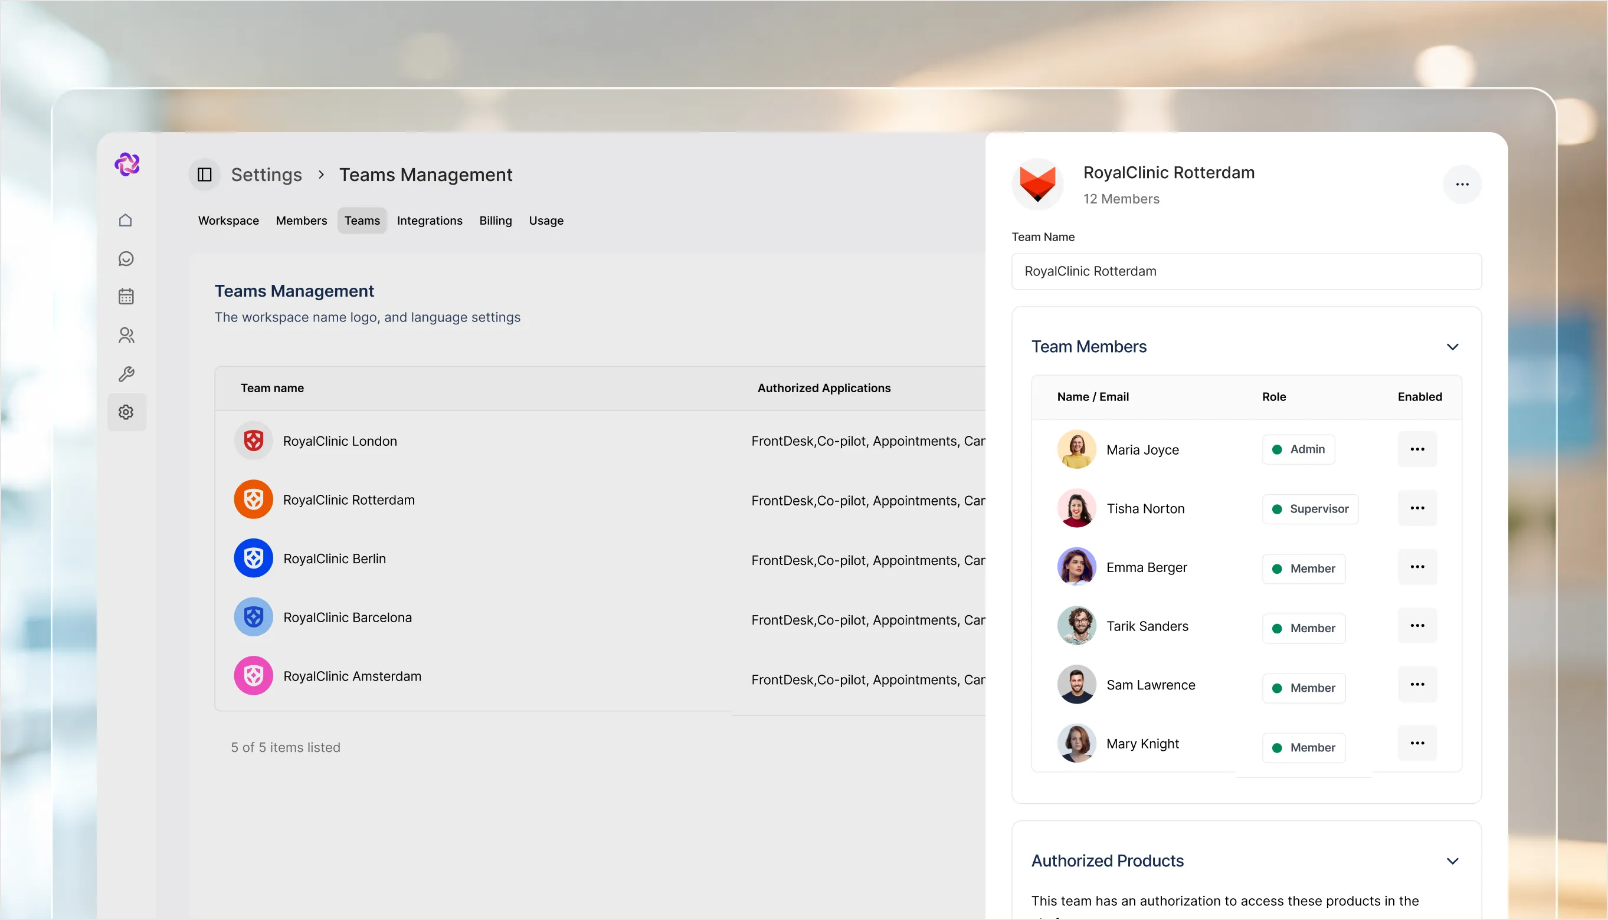The width and height of the screenshot is (1608, 920).
Task: Click the blue RoyalClinic Berlin team logo
Action: [254, 558]
